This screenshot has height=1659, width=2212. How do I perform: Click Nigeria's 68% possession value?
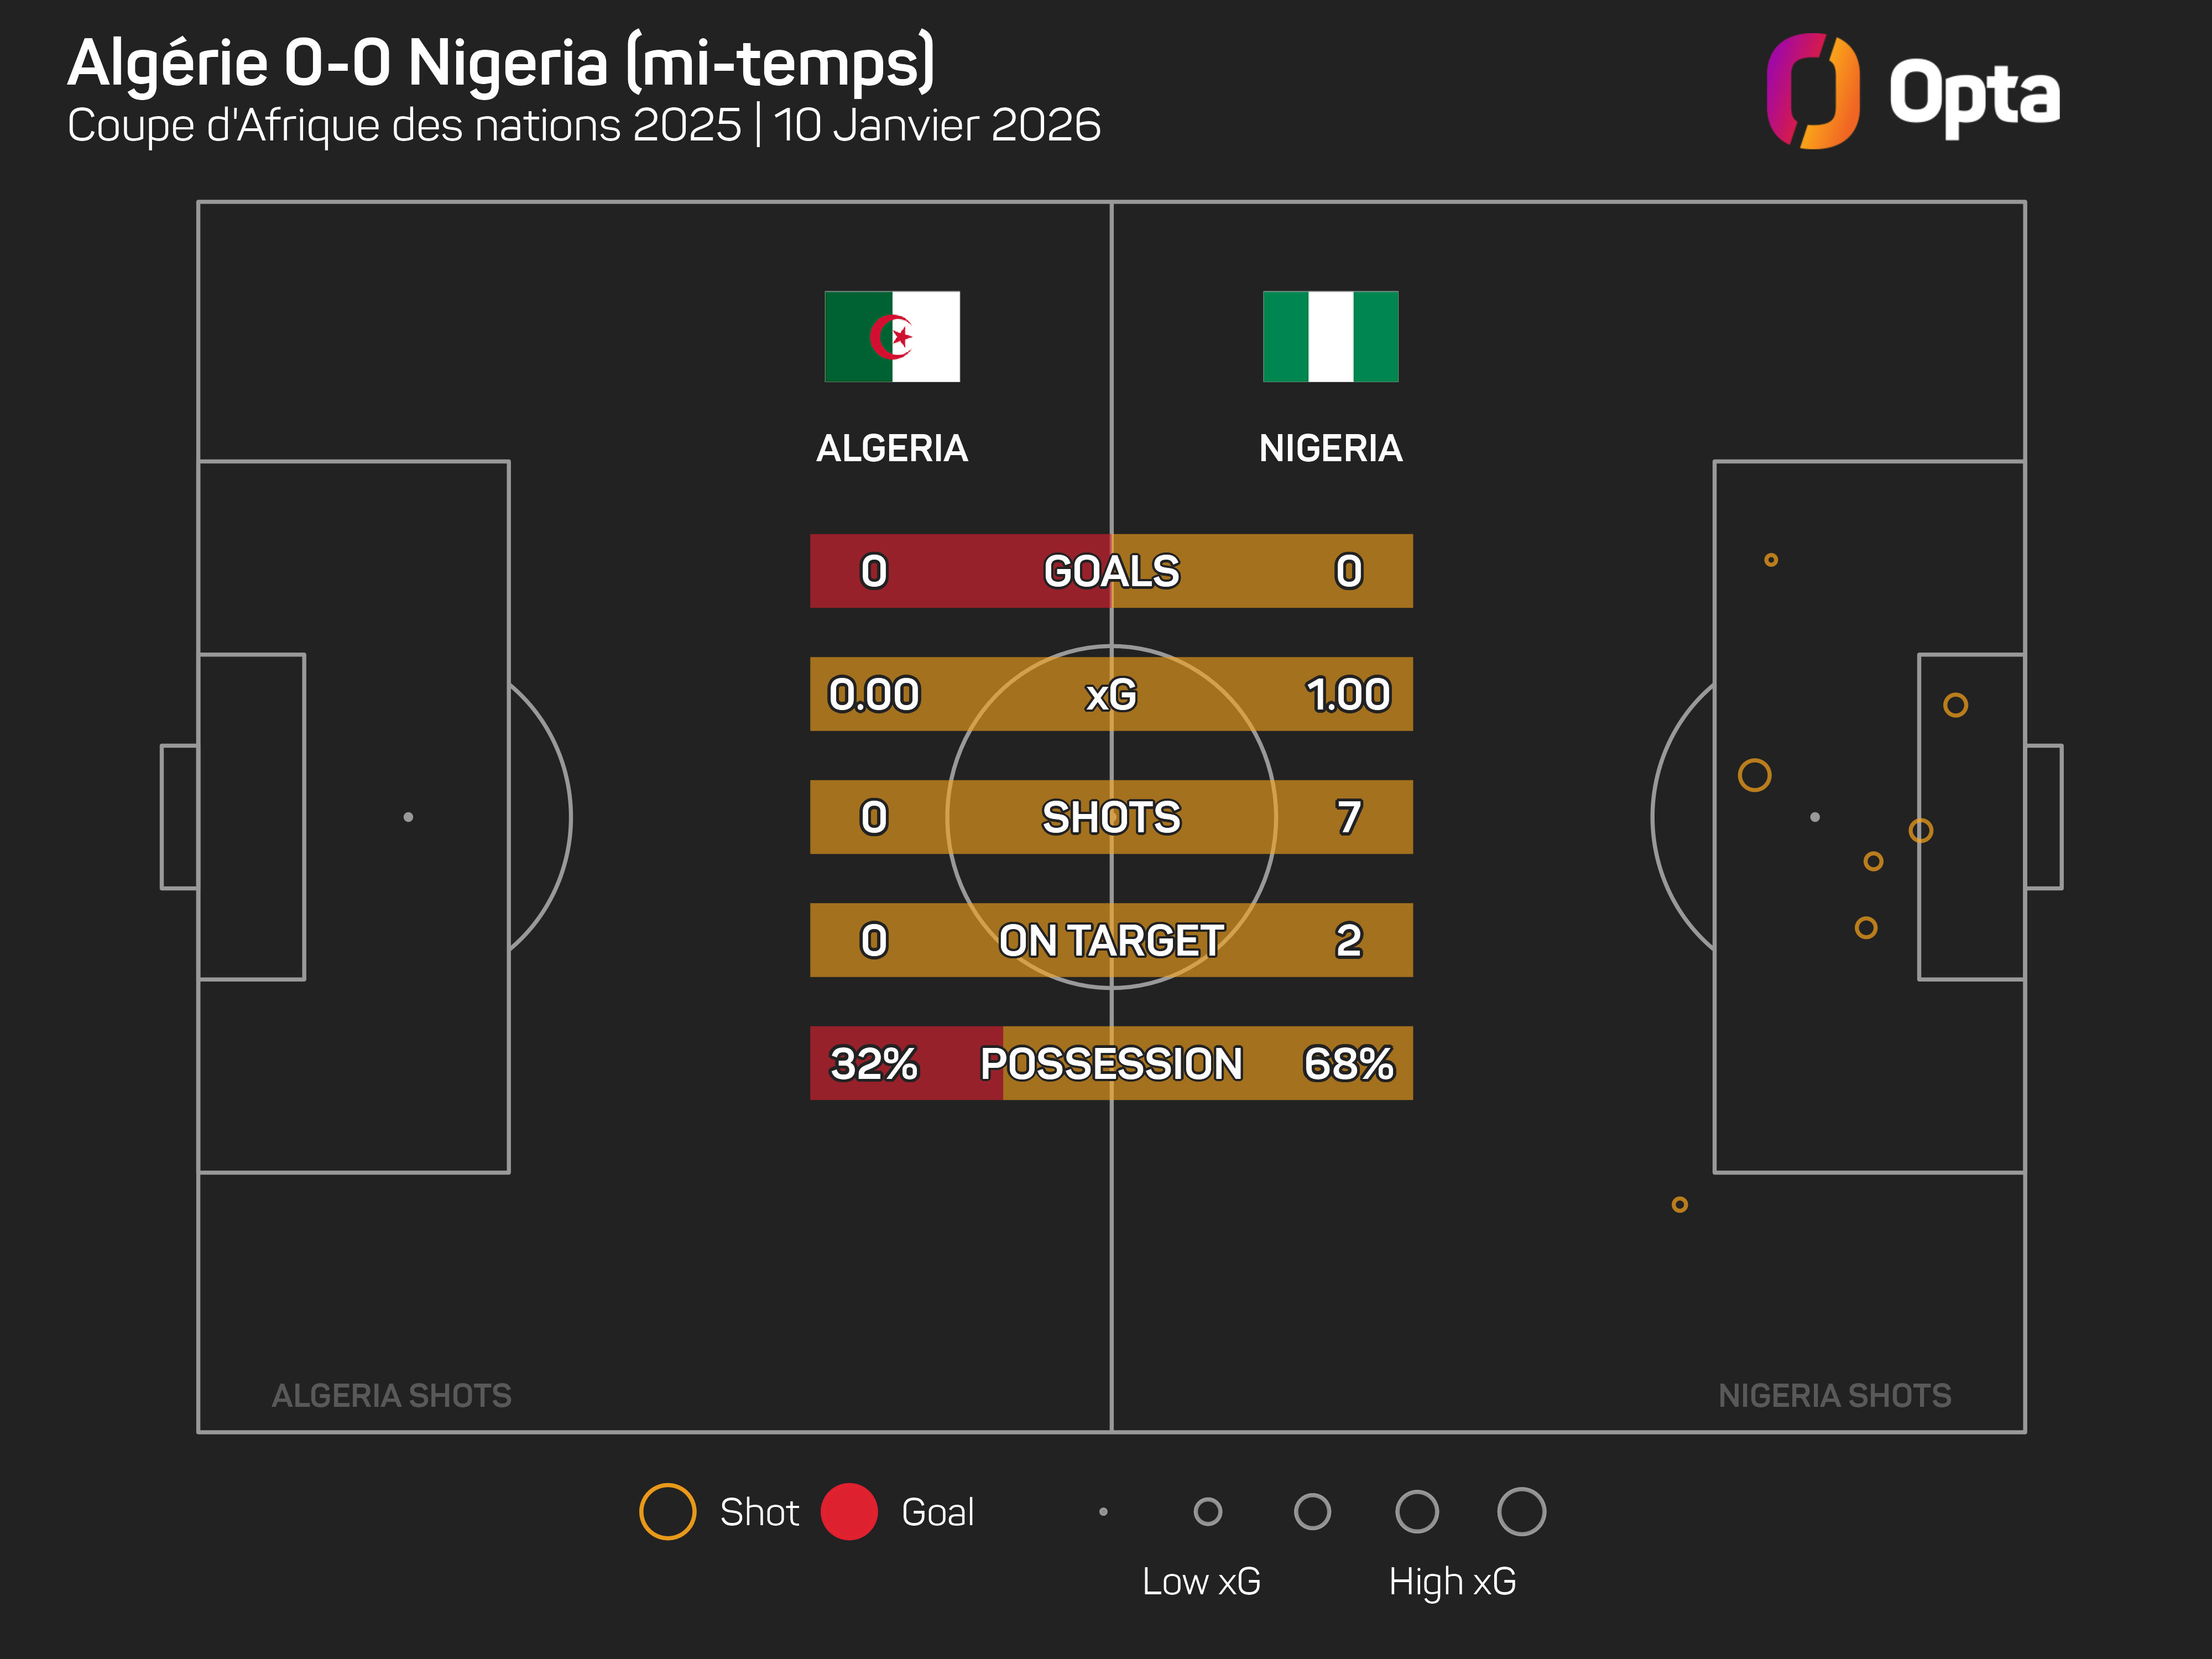(x=1348, y=1063)
